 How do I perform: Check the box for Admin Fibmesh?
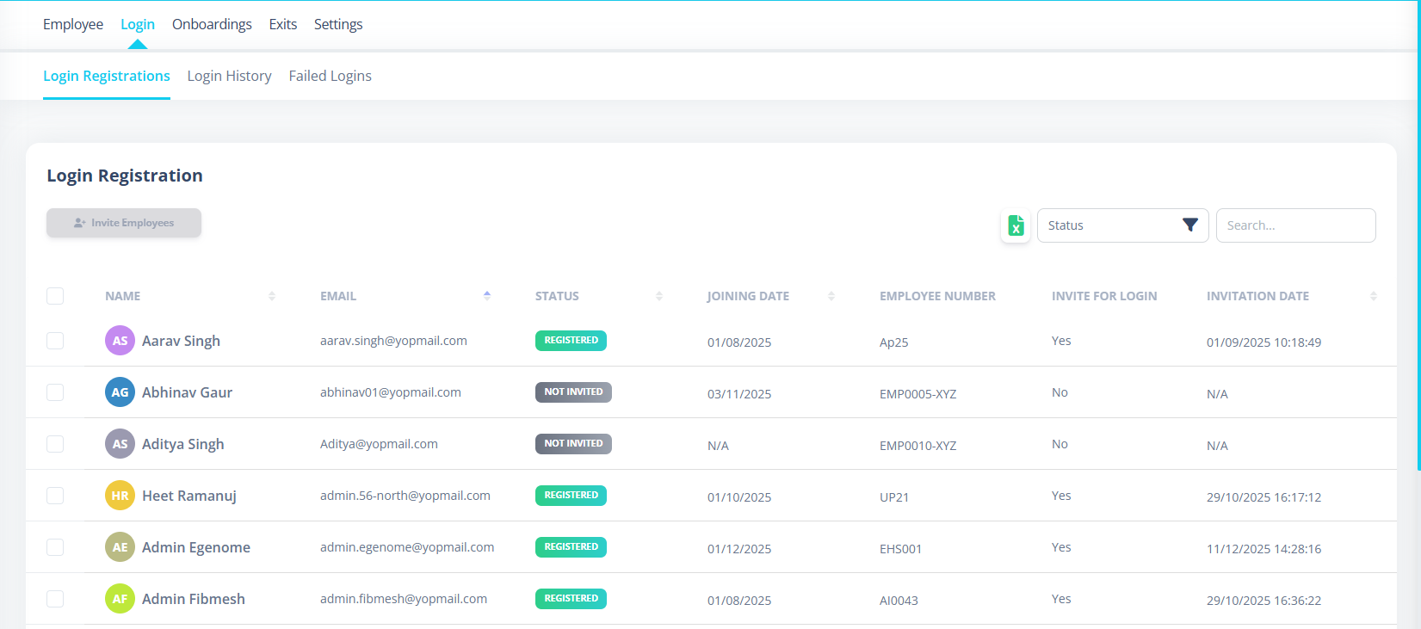(x=55, y=599)
